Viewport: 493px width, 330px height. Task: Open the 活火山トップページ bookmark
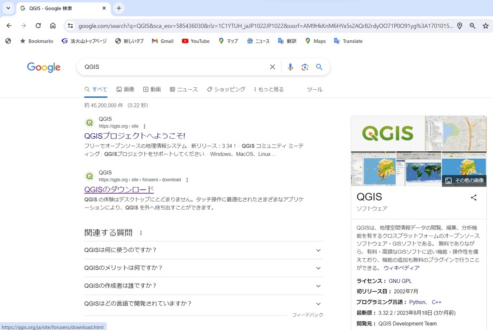tap(84, 41)
